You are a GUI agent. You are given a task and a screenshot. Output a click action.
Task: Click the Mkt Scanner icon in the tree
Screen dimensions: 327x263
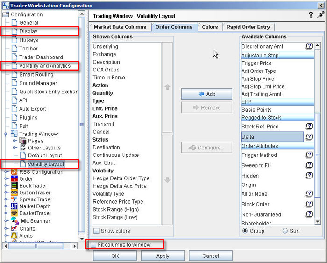tap(15, 220)
